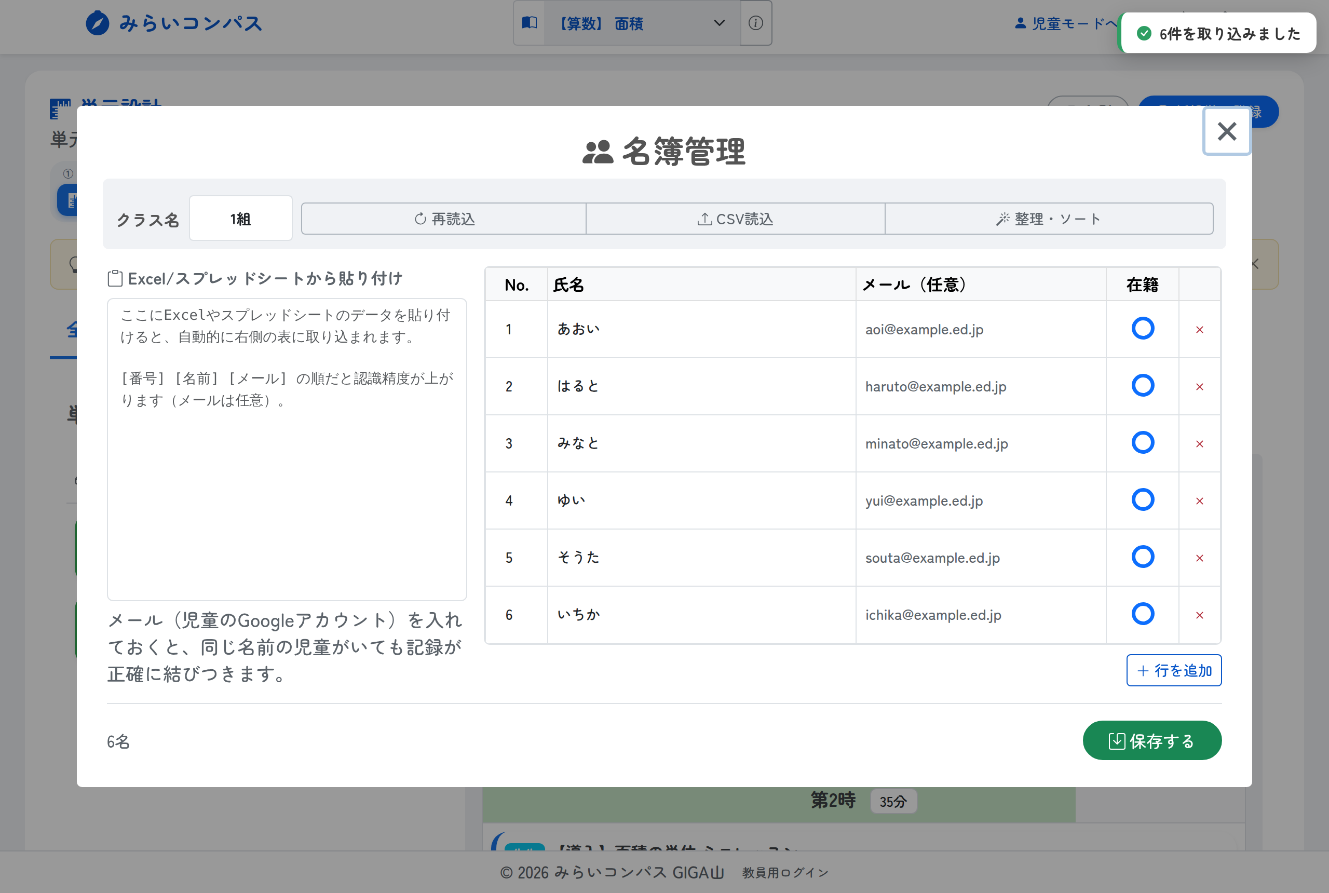Toggle 在籍 circle for みなと
This screenshot has width=1329, height=893.
tap(1142, 442)
